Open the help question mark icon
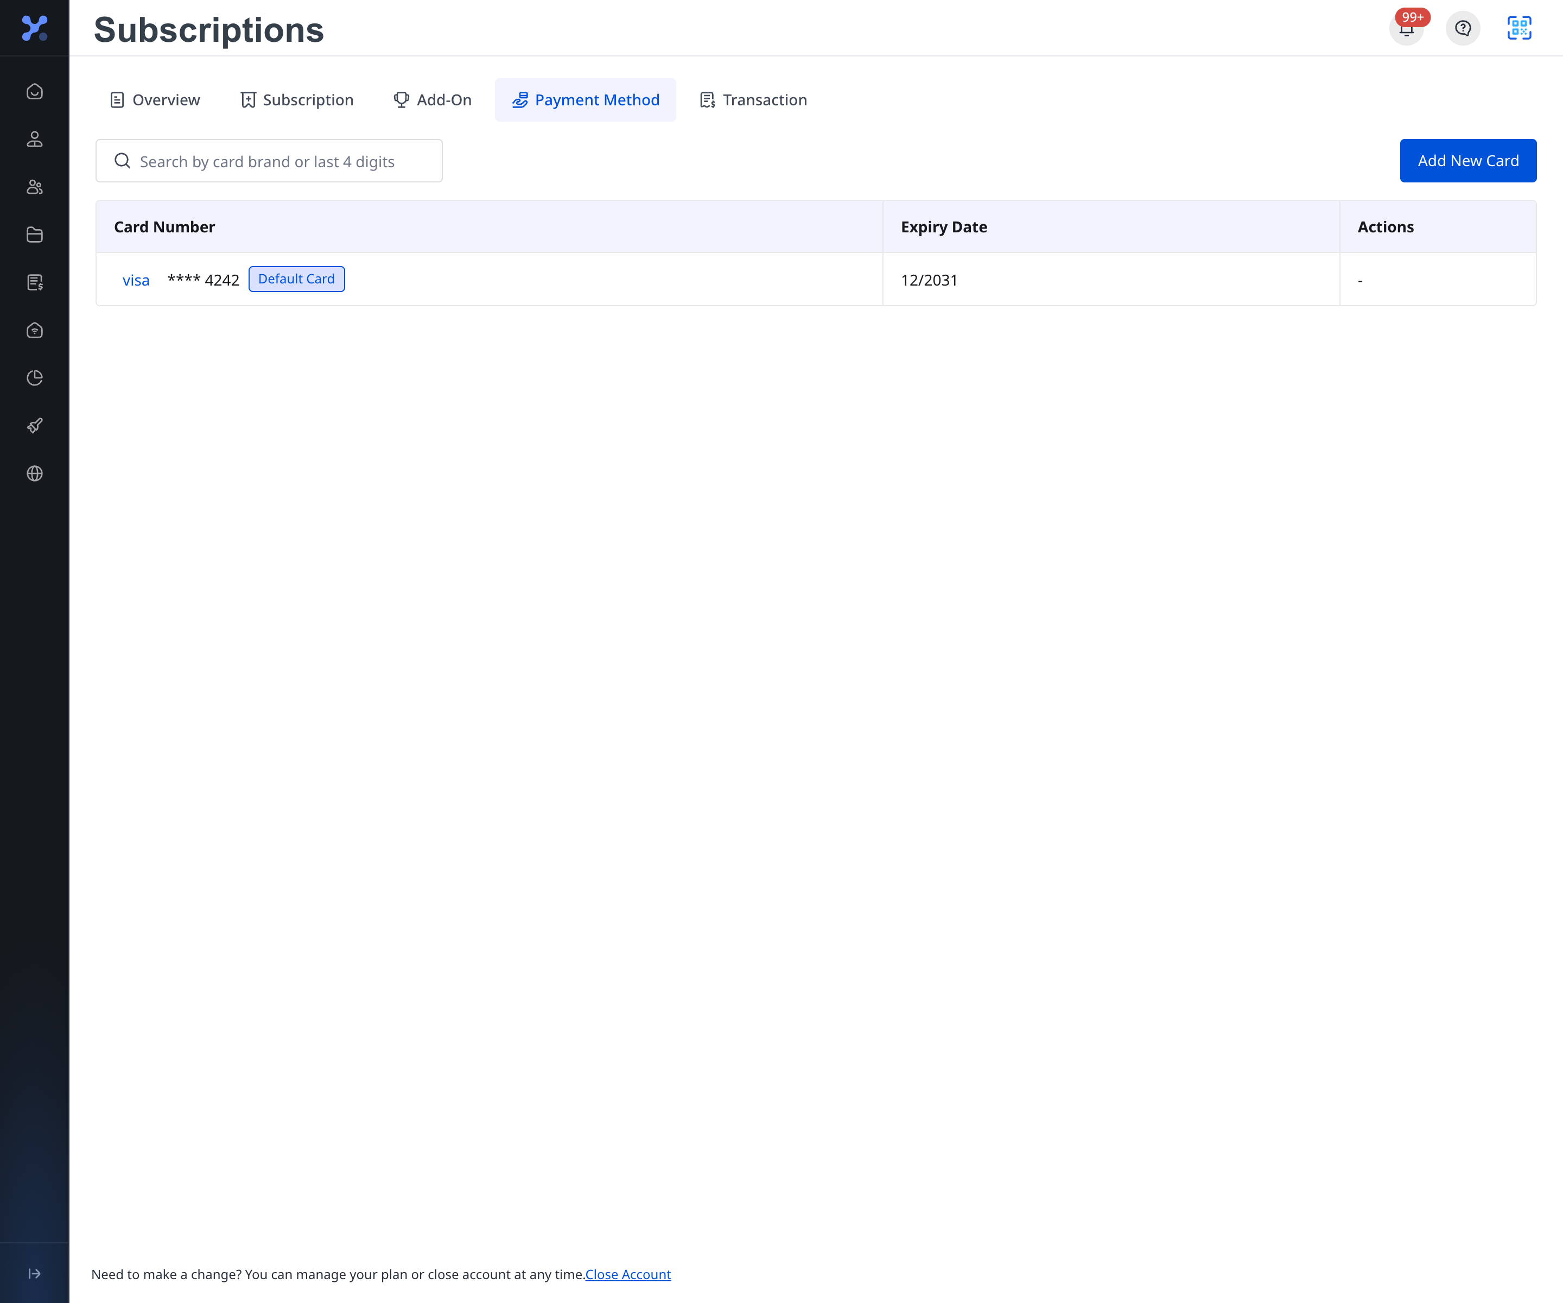 coord(1463,28)
